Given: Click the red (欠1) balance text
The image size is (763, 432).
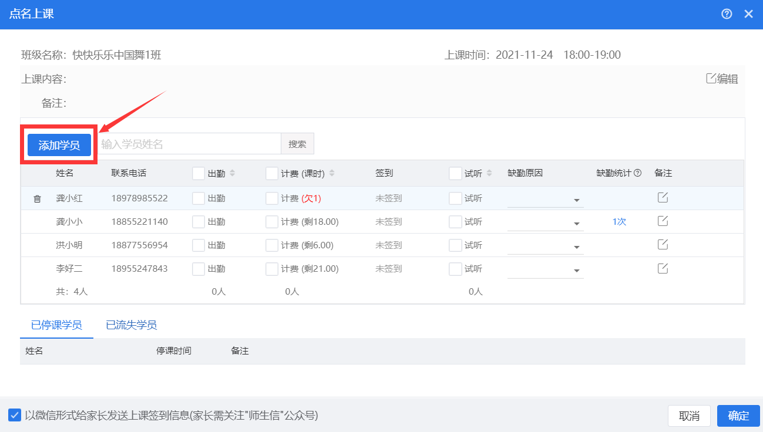Looking at the screenshot, I should tap(311, 198).
